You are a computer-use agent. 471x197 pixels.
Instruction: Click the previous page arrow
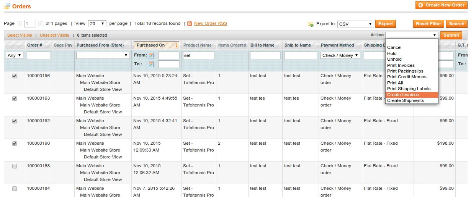coord(20,24)
